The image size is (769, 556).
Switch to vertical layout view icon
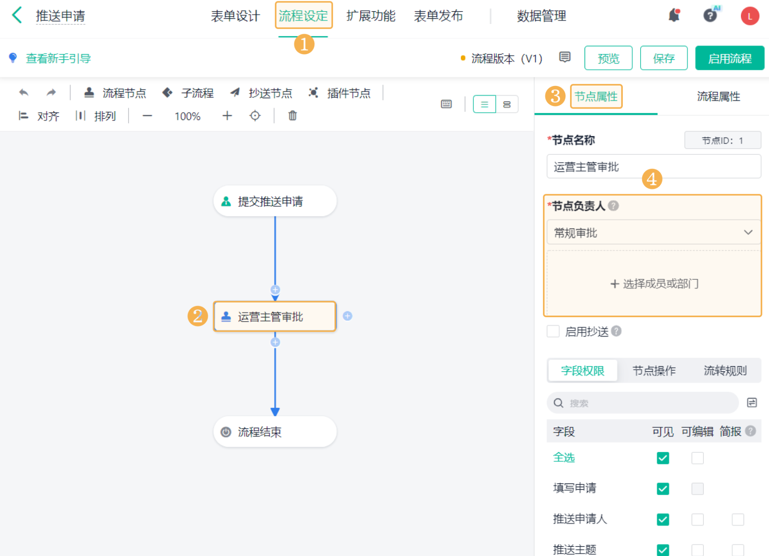484,104
